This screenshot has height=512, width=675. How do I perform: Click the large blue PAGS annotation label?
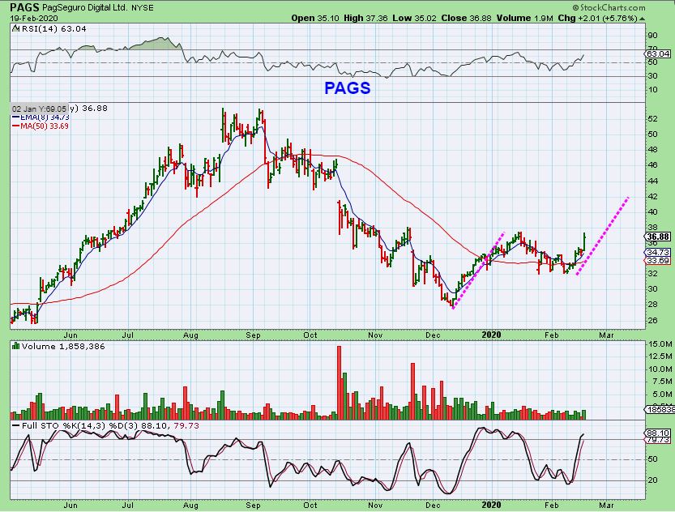tap(347, 87)
